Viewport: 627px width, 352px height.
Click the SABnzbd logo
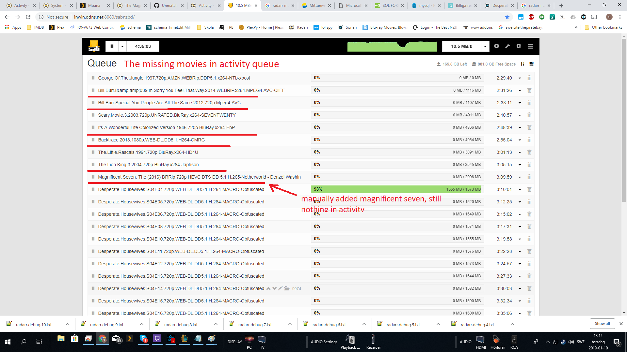(94, 46)
